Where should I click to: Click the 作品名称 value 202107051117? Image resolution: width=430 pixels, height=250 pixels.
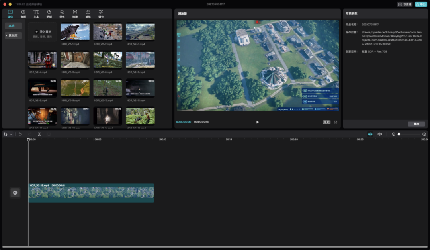(x=370, y=25)
